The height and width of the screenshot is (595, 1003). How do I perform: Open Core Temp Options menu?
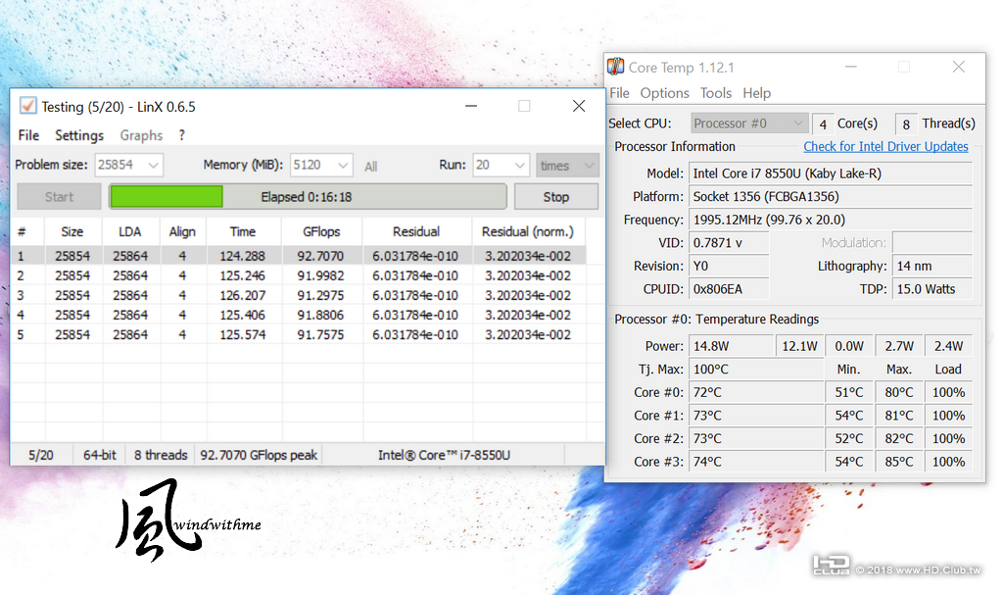pyautogui.click(x=665, y=93)
